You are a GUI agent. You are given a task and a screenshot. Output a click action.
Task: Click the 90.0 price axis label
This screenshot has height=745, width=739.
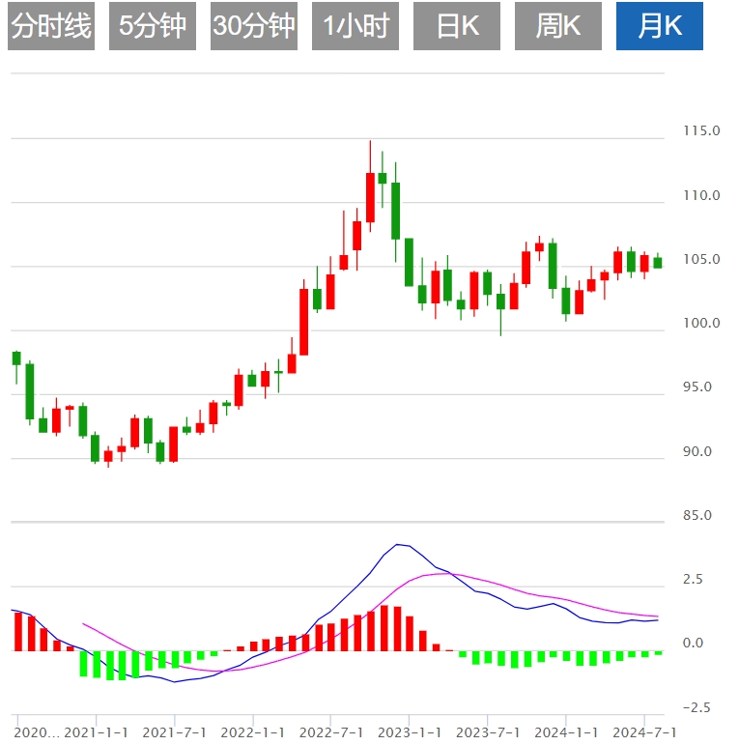point(697,451)
